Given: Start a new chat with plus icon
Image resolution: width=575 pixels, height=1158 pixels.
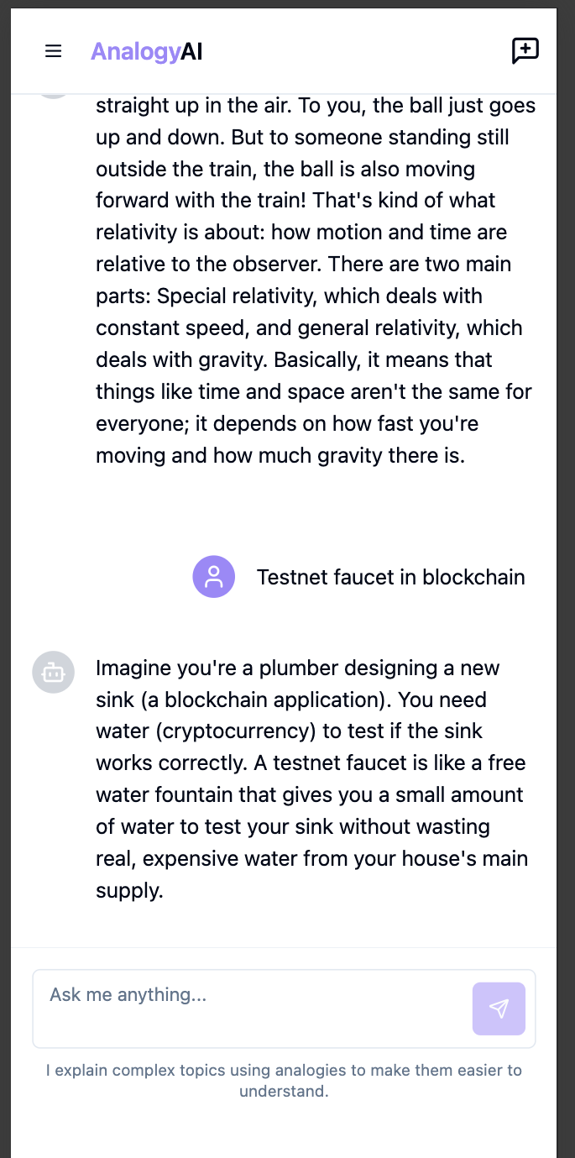Looking at the screenshot, I should (525, 51).
